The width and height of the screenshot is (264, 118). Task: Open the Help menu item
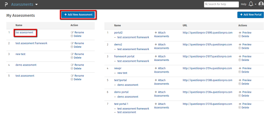[243, 4]
